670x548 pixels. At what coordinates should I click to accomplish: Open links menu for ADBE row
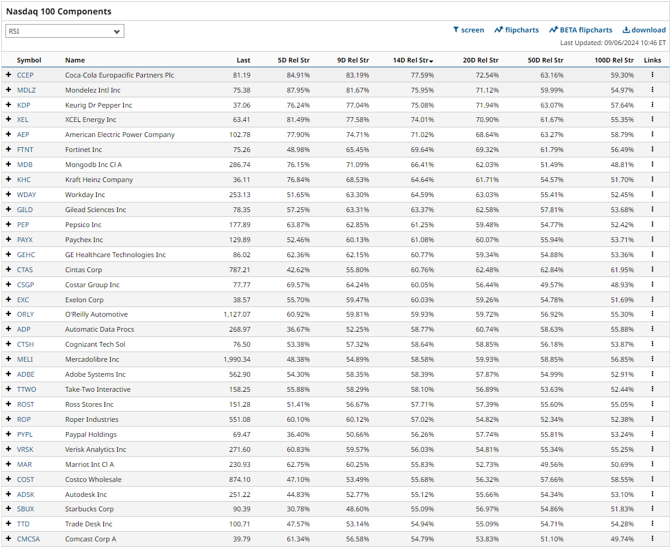652,374
